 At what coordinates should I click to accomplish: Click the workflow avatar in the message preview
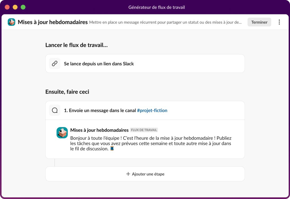tap(62, 132)
